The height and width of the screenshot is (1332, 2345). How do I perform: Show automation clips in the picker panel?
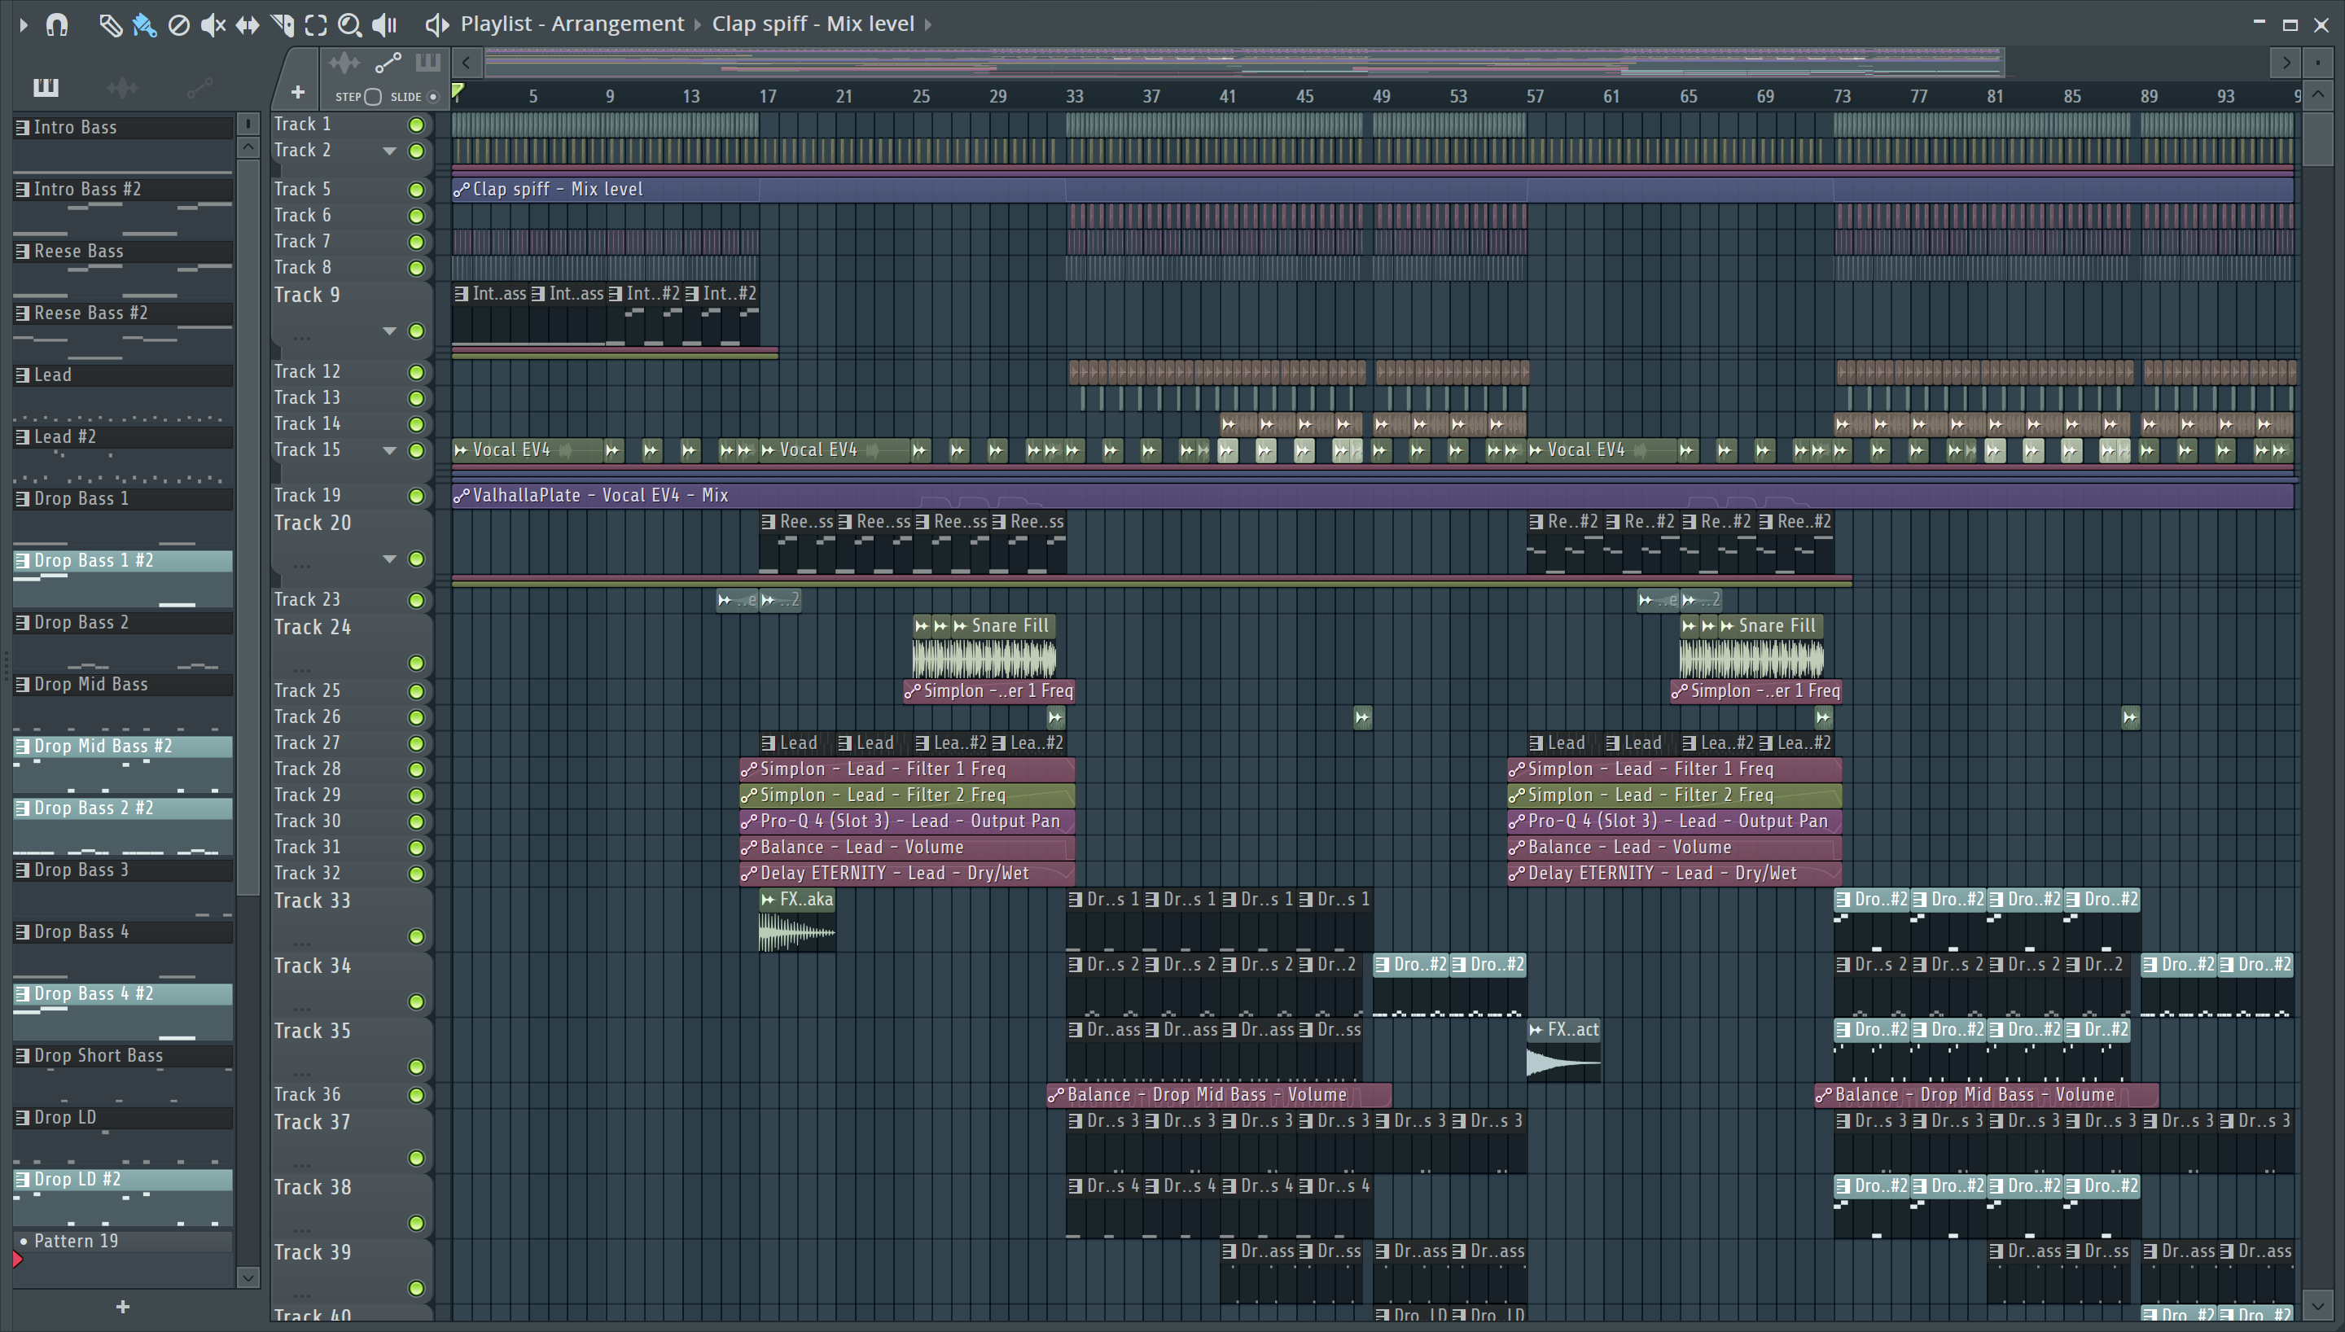[x=199, y=88]
